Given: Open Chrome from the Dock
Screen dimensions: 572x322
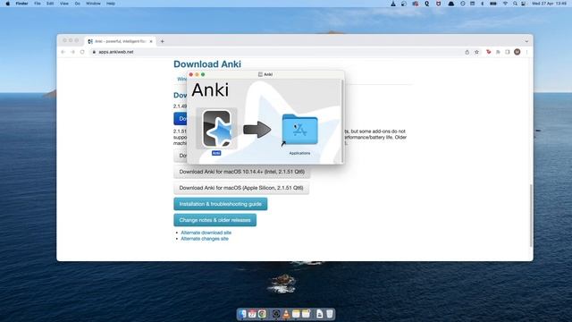Looking at the screenshot, I should 262,314.
